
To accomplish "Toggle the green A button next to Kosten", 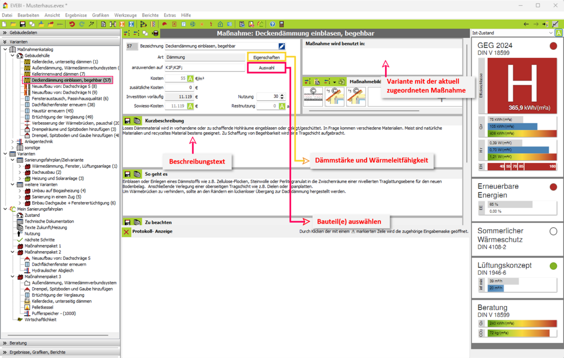I will click(190, 78).
